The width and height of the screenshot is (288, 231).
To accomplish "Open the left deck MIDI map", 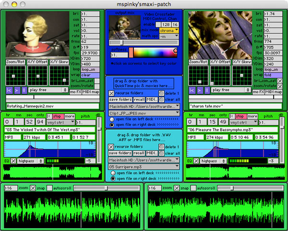I will (x=91, y=92).
